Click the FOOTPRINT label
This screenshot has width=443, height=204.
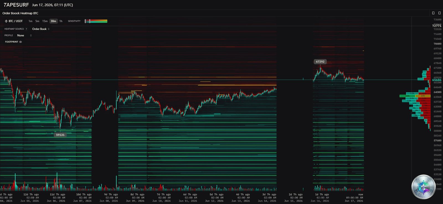pyautogui.click(x=12, y=42)
